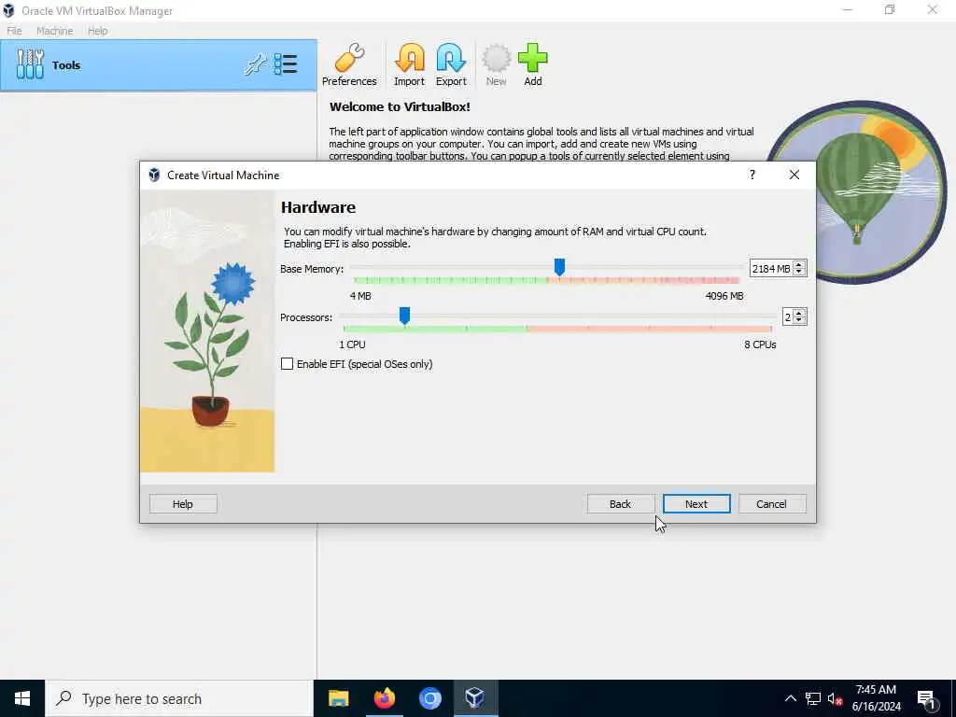Click the Processors slider handle
The width and height of the screenshot is (956, 717).
coord(404,316)
